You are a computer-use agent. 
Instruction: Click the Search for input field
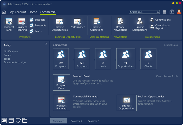click(x=144, y=12)
